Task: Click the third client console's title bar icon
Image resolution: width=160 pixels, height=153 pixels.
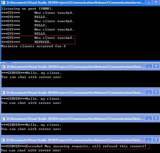Action: [3, 119]
